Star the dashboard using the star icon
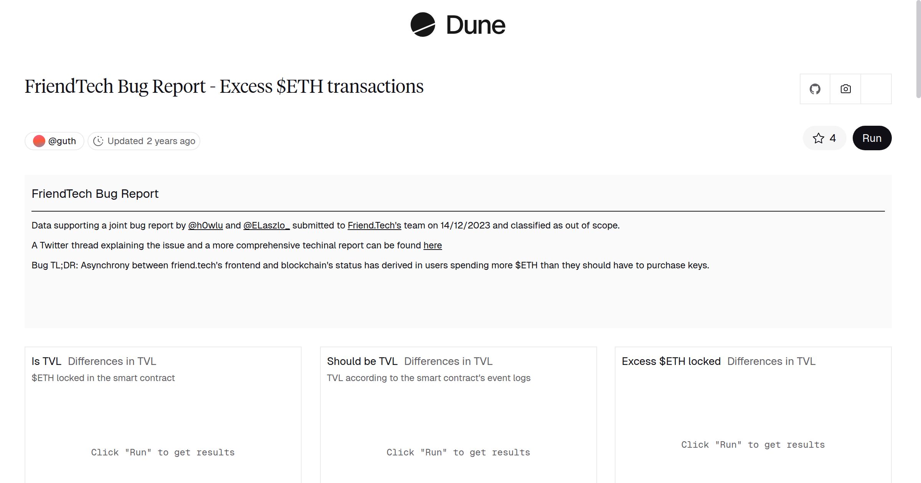 tap(819, 138)
